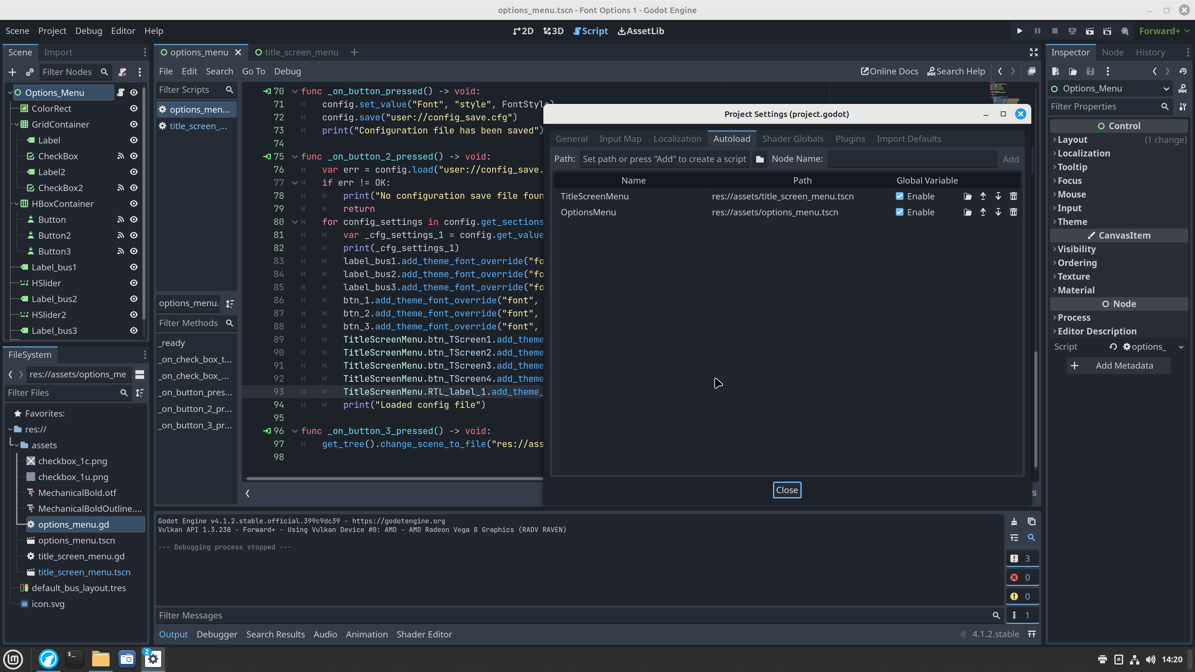Fold the _on_button_2_pressed function at line 75

[x=295, y=157]
